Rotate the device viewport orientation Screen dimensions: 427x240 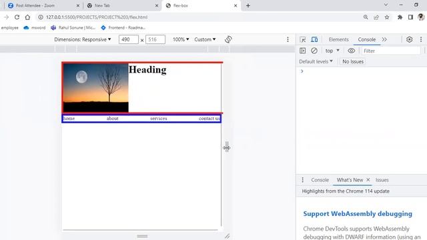coord(228,39)
